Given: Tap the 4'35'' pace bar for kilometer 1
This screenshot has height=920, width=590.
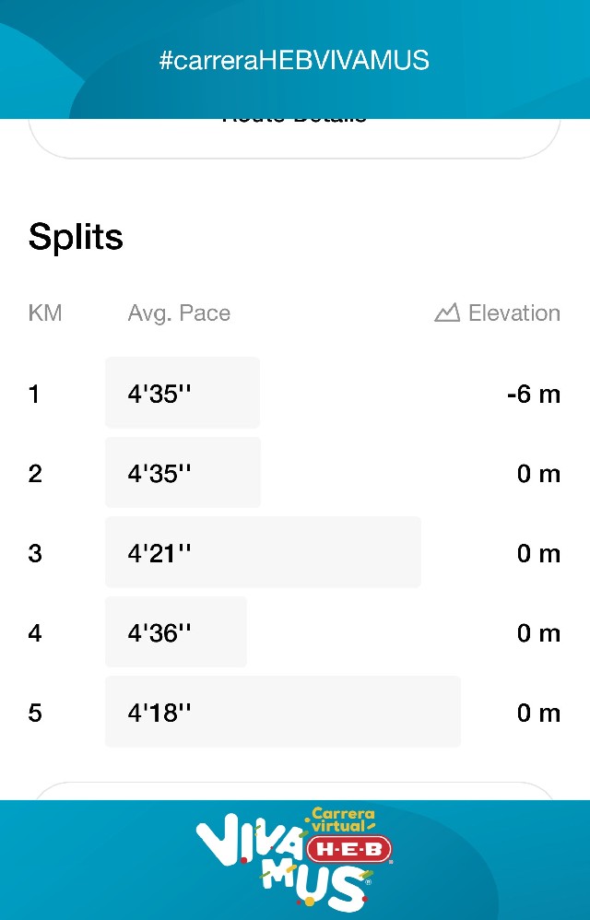Looking at the screenshot, I should [183, 394].
